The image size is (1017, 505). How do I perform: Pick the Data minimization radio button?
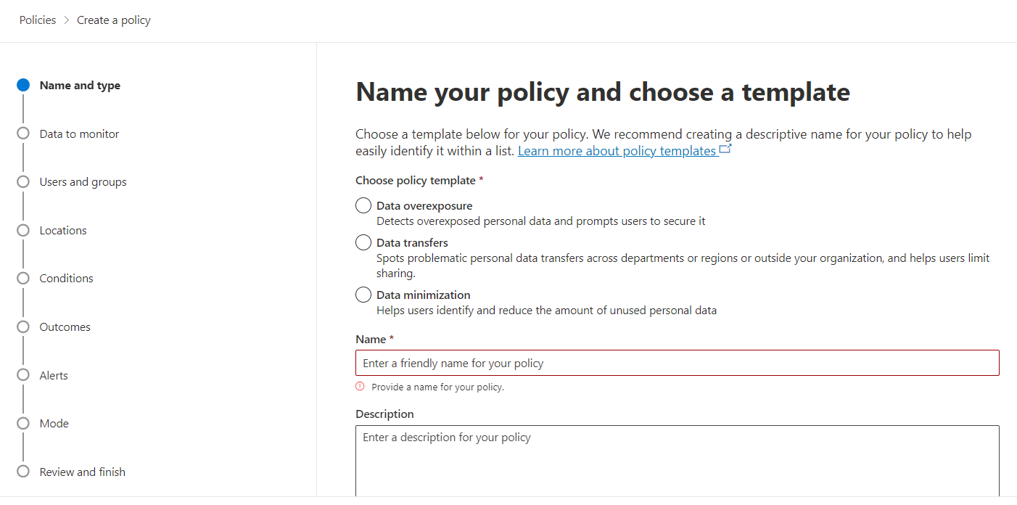point(363,295)
